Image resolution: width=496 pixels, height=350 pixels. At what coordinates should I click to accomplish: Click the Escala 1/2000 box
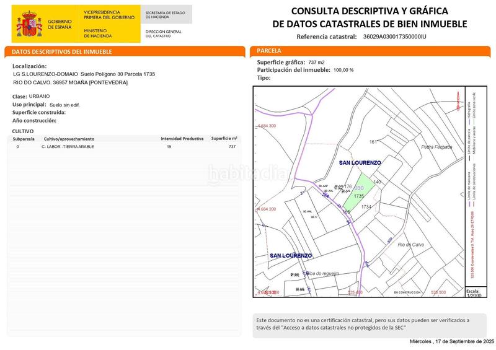coord(474,293)
